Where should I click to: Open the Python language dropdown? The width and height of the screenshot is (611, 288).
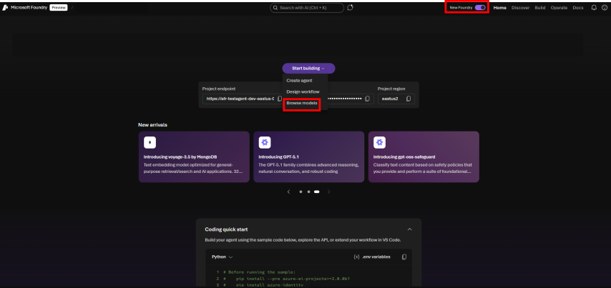point(223,257)
